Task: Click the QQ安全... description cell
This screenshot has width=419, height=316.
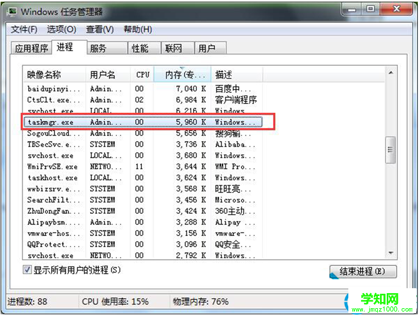Action: tap(233, 244)
